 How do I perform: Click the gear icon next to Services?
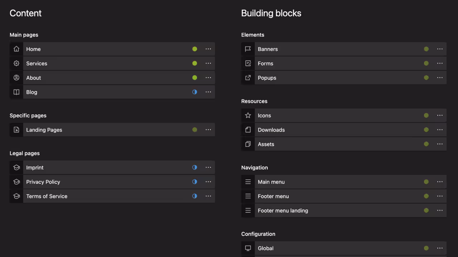[16, 63]
